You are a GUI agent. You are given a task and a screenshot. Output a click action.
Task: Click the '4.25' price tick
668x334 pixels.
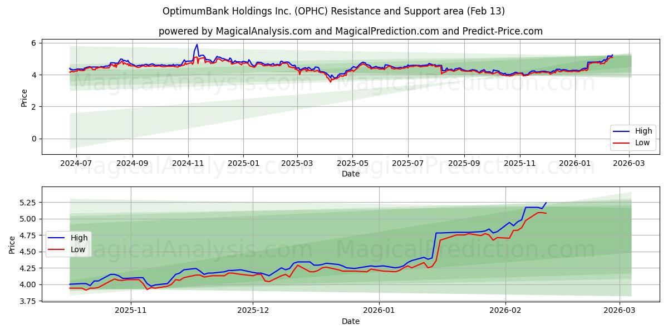pyautogui.click(x=28, y=268)
